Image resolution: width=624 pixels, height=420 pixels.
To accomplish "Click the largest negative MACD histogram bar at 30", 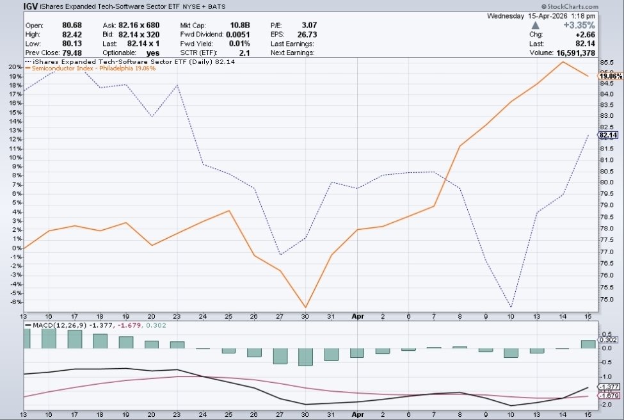I will point(306,357).
